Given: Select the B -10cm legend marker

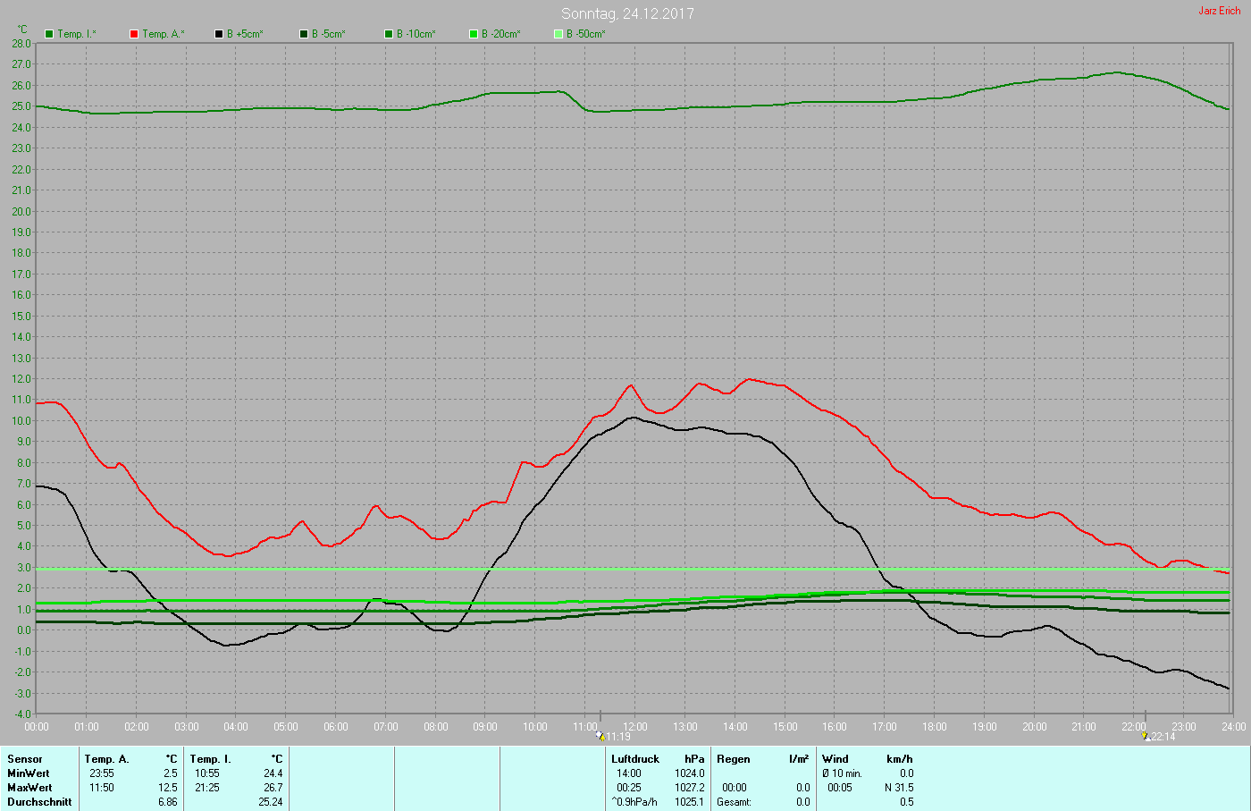Looking at the screenshot, I should (389, 34).
